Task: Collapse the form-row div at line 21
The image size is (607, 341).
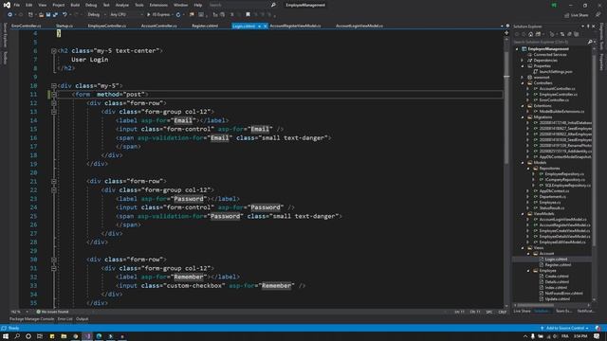Action: 54,181
